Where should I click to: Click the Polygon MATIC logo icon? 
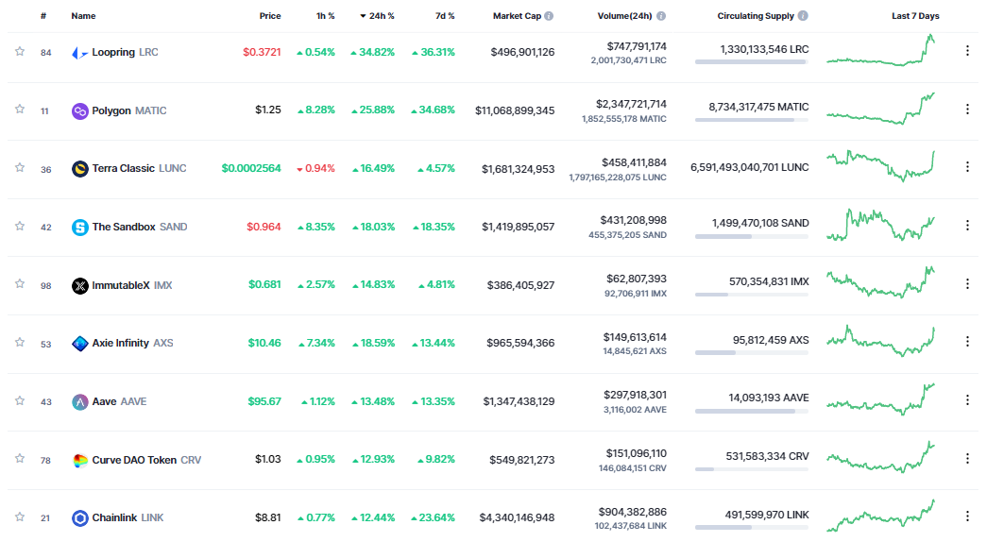[79, 110]
